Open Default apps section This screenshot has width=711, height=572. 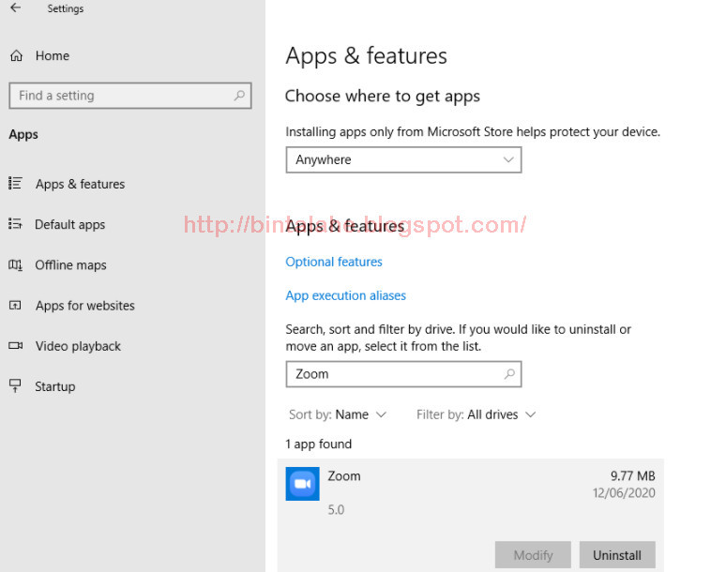(x=69, y=224)
